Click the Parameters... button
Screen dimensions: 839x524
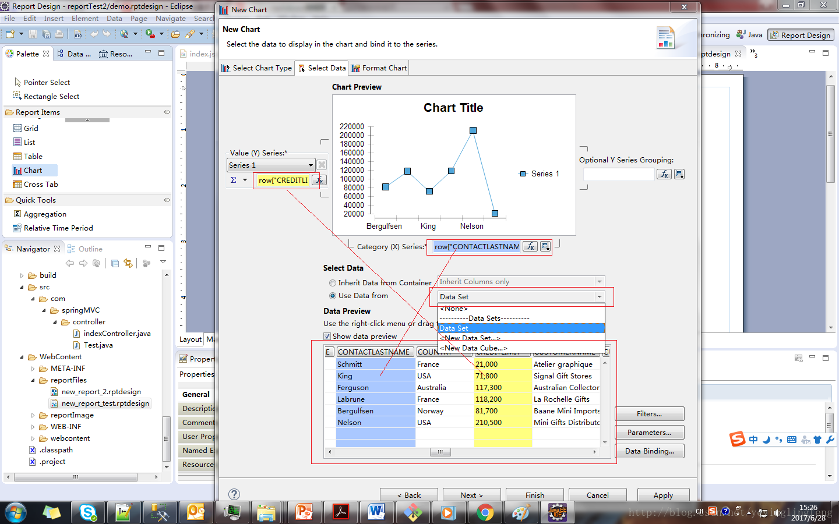650,433
